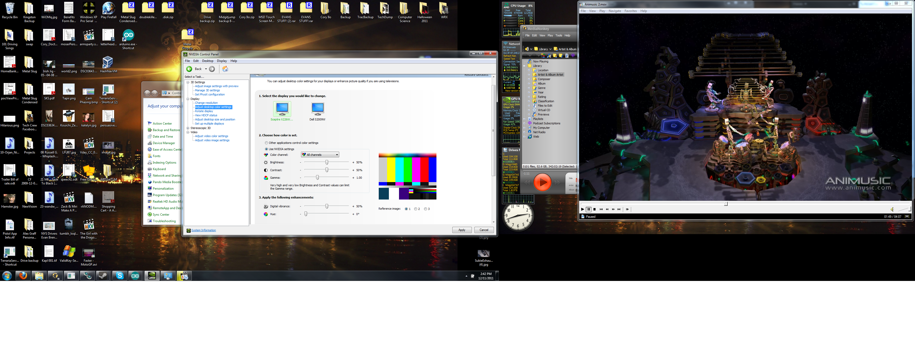This screenshot has height=360, width=915.
Task: Open Skype from the taskbar
Action: 120,276
